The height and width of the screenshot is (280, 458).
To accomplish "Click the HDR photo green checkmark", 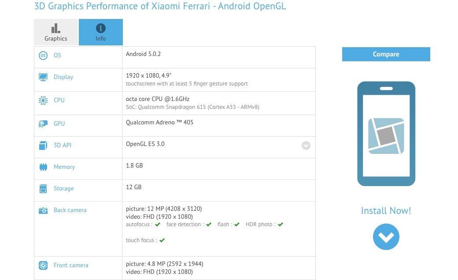I will tap(281, 224).
